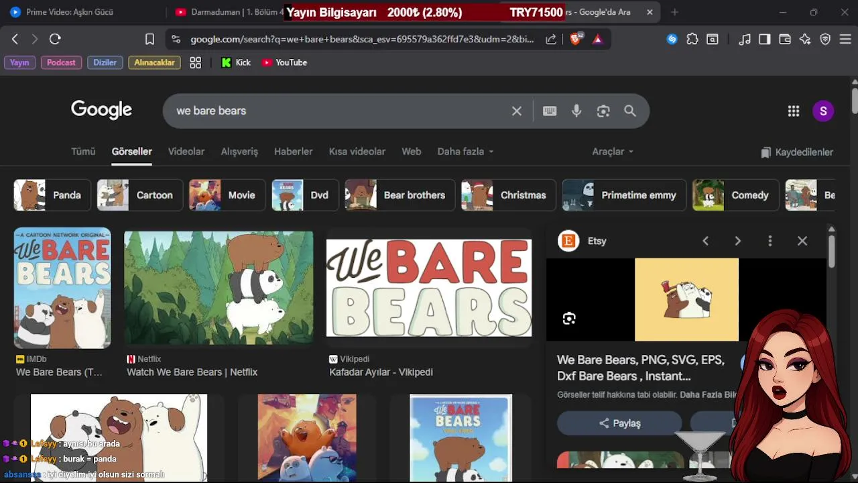The height and width of the screenshot is (483, 858).
Task: Click in the search input field
Action: 339,111
